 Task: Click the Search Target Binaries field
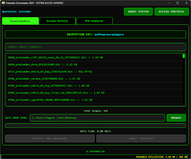tap(95, 47)
